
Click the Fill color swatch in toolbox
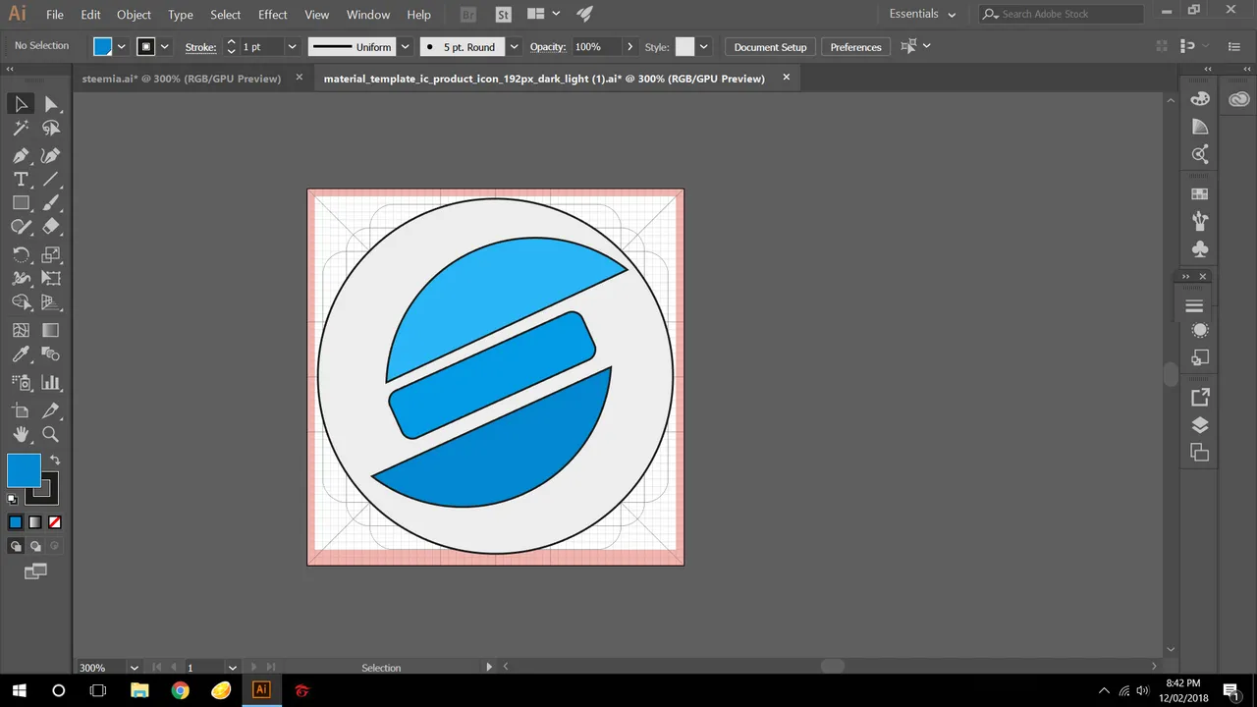[x=24, y=470]
